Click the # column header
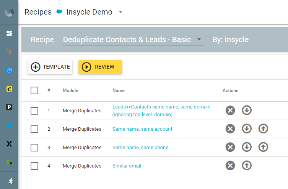 point(49,90)
